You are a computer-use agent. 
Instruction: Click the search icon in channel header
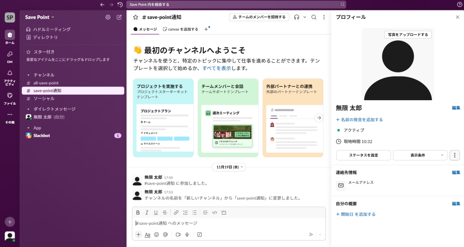tap(314, 17)
